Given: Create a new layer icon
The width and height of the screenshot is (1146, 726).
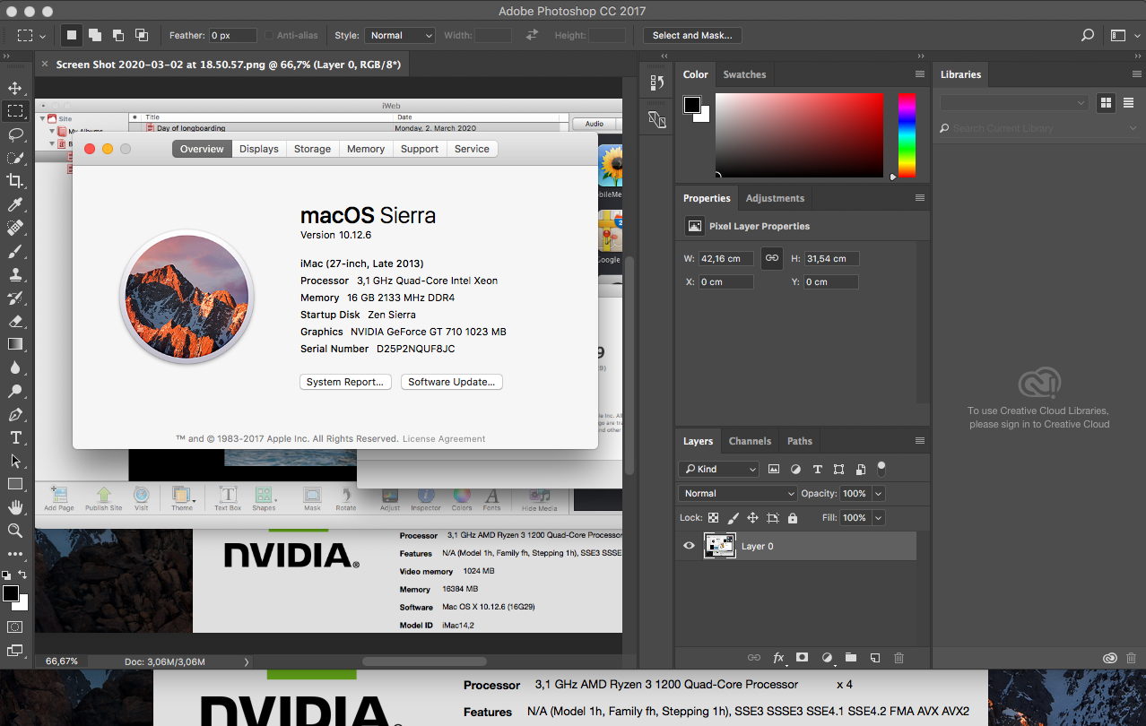Looking at the screenshot, I should point(874,658).
